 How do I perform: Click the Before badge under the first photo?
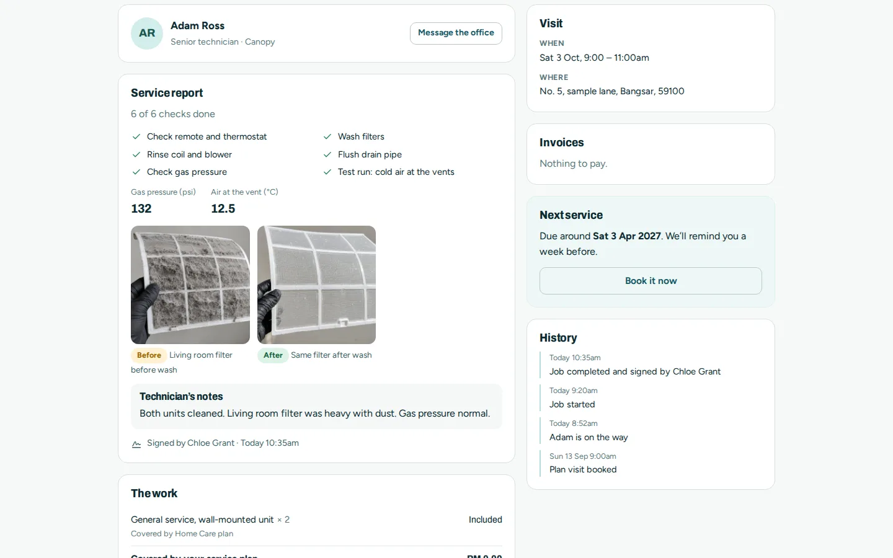(149, 355)
